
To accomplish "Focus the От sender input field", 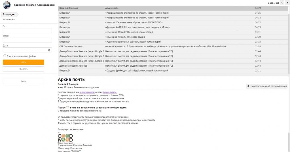I will 27,31.
